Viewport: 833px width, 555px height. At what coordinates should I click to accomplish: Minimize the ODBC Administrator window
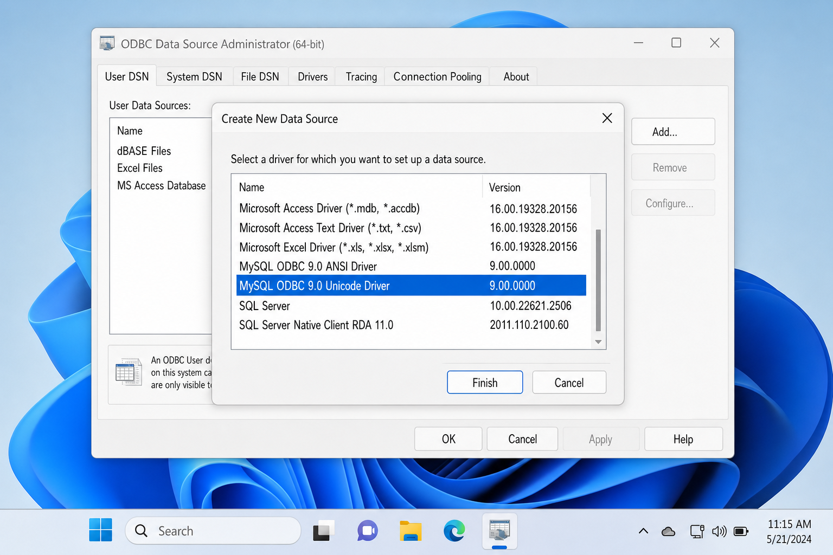click(638, 43)
